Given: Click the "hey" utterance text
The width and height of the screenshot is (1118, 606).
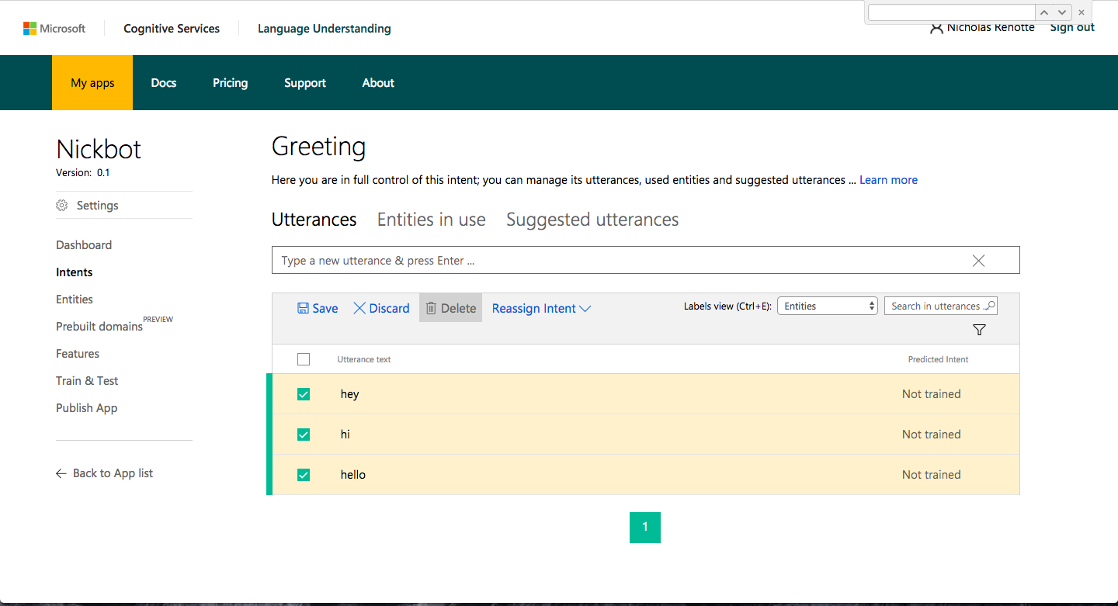Looking at the screenshot, I should tap(349, 394).
